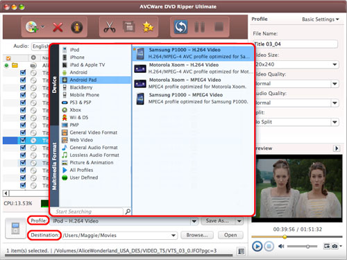Click the Open destination button
The width and height of the screenshot is (347, 260).
click(230, 235)
